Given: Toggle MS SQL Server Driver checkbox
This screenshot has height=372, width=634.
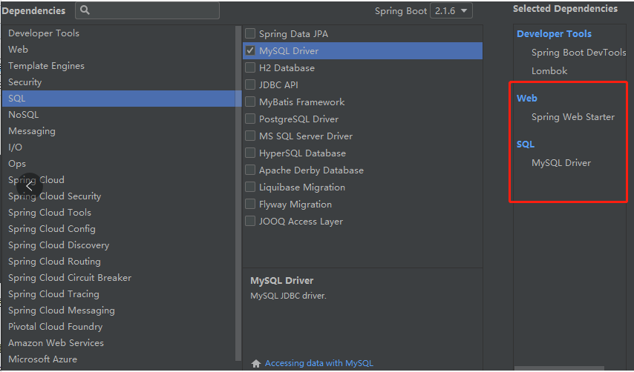Looking at the screenshot, I should coord(250,136).
